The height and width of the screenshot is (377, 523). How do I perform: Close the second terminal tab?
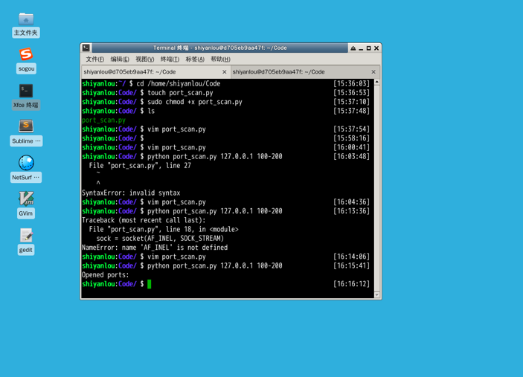pyautogui.click(x=373, y=72)
